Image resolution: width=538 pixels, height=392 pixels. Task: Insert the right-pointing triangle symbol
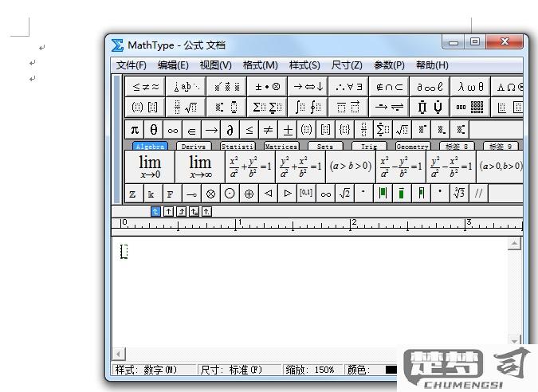(288, 194)
